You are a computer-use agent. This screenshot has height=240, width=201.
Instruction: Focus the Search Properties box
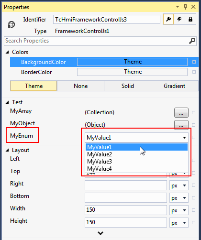100,41
